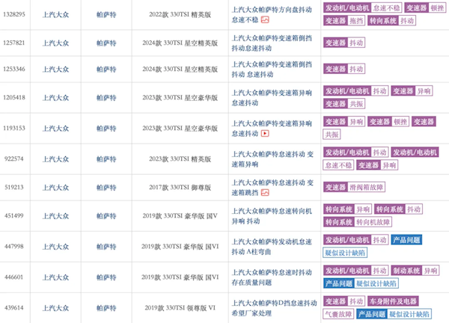Open complaint title D挡怠速抖动希望厂家处理
Screen dimensions: 449x323
pyautogui.click(x=274, y=308)
